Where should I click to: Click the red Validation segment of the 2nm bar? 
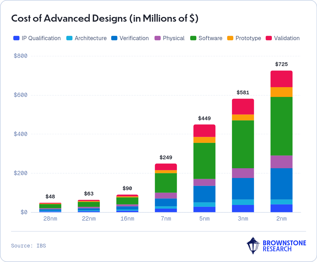[281, 79]
